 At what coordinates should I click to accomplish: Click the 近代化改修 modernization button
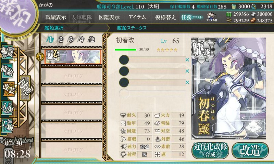point(210,150)
